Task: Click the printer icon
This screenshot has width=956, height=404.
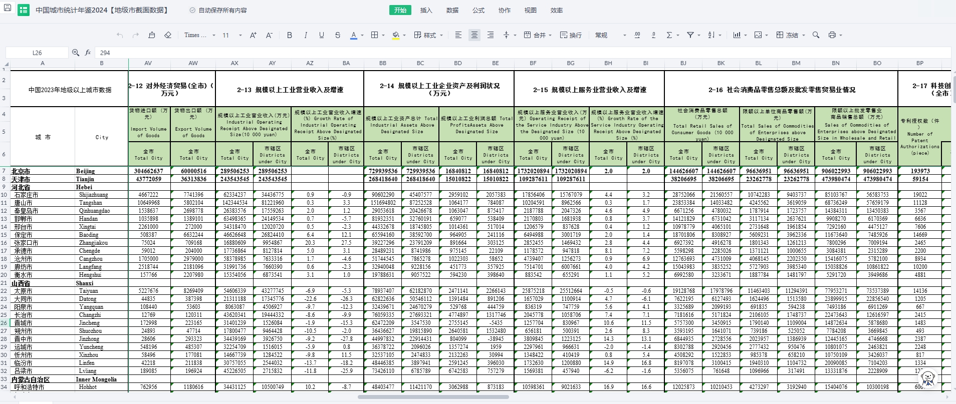Action: pos(832,35)
